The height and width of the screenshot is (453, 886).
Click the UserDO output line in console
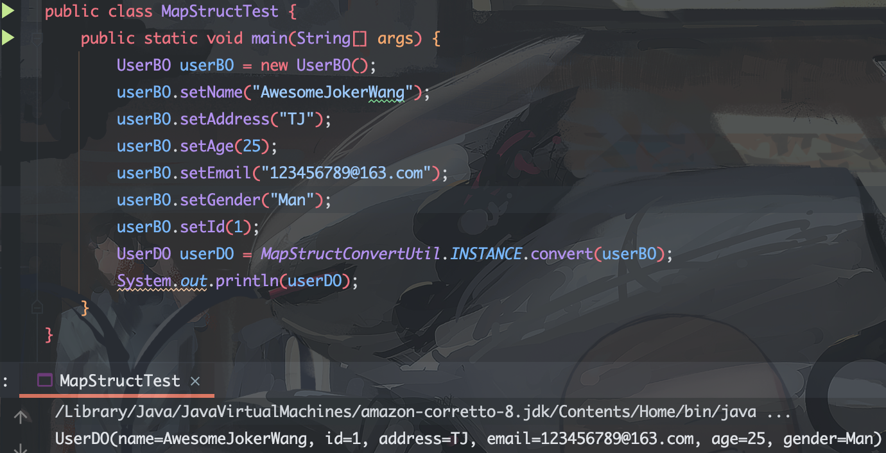point(469,439)
